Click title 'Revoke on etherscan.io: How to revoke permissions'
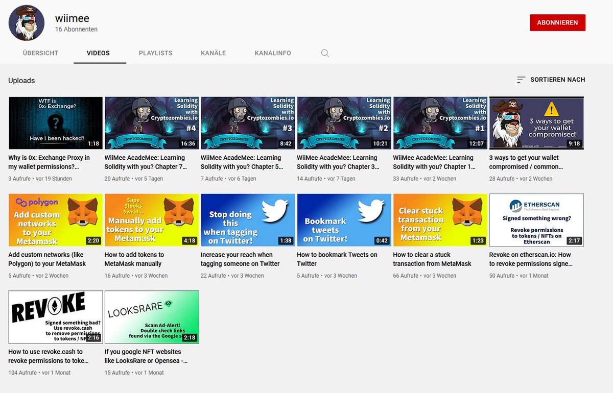 (531, 259)
